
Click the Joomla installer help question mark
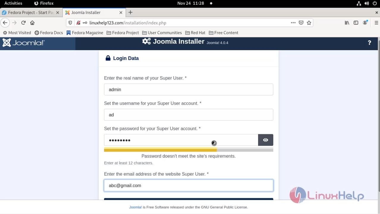pos(369,43)
